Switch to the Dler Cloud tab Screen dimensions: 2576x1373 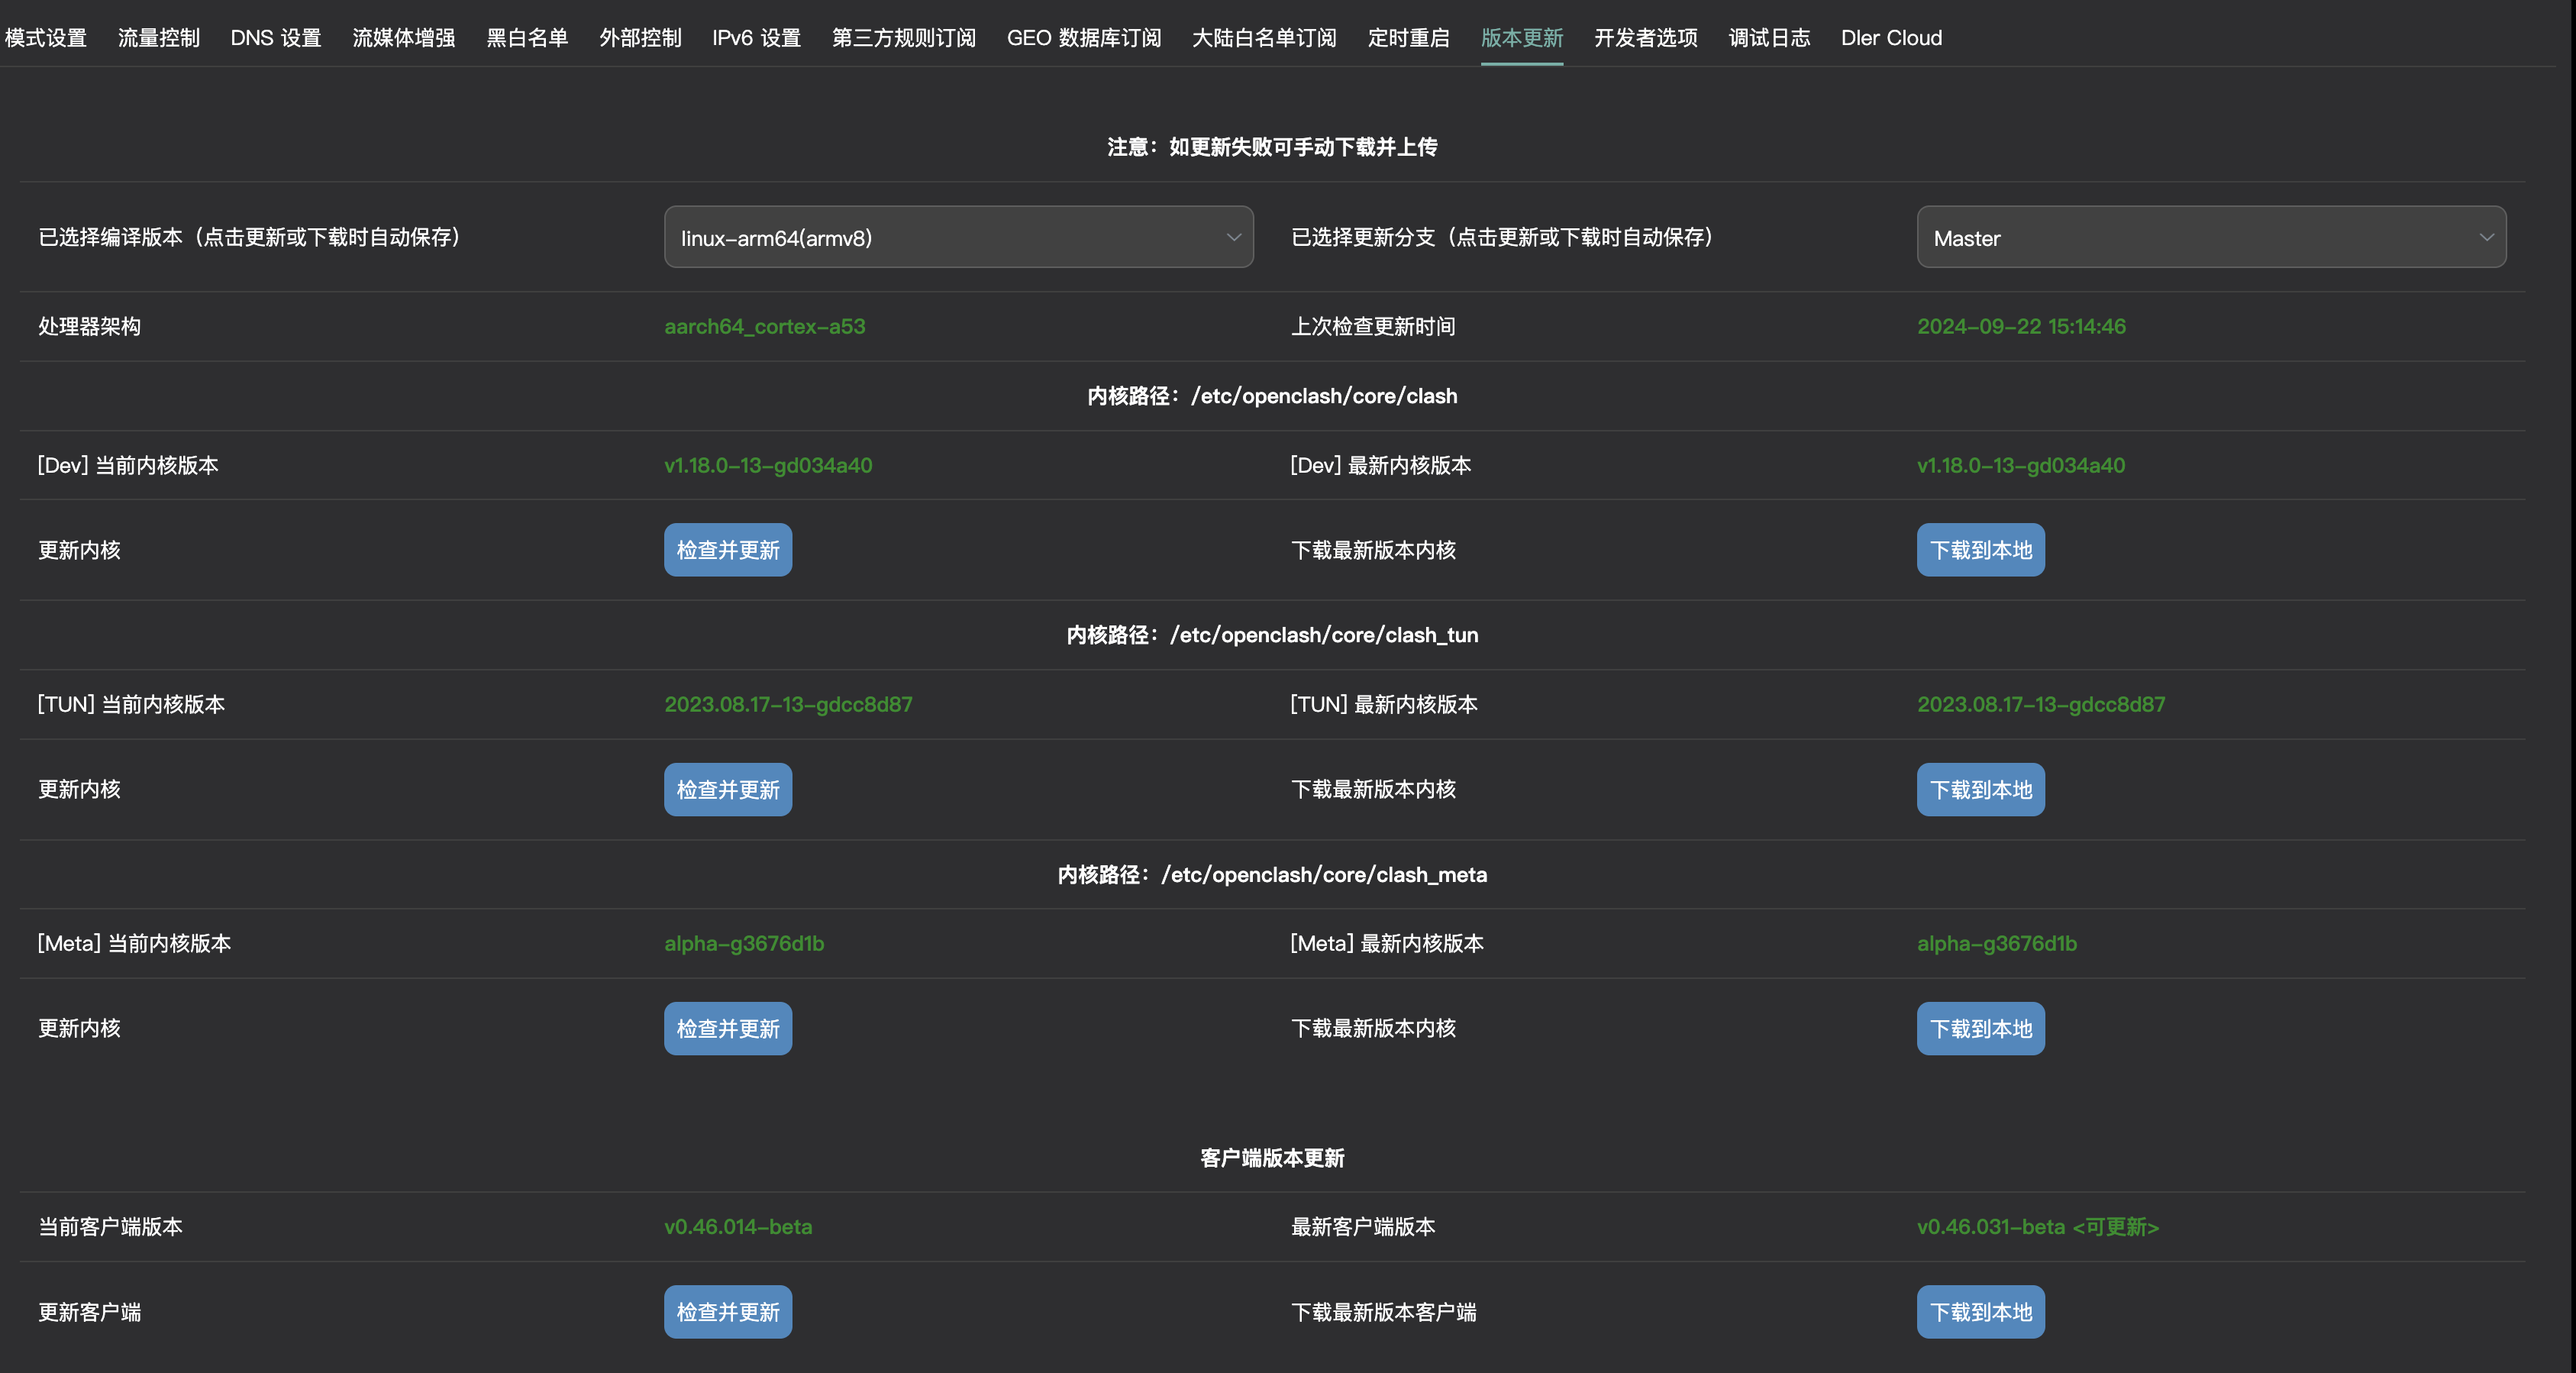(x=1891, y=38)
